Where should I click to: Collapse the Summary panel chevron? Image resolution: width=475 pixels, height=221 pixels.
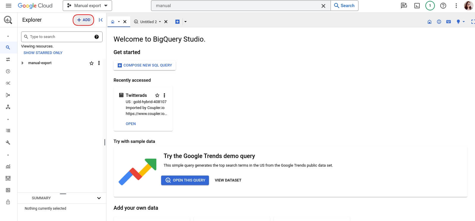click(x=99, y=198)
